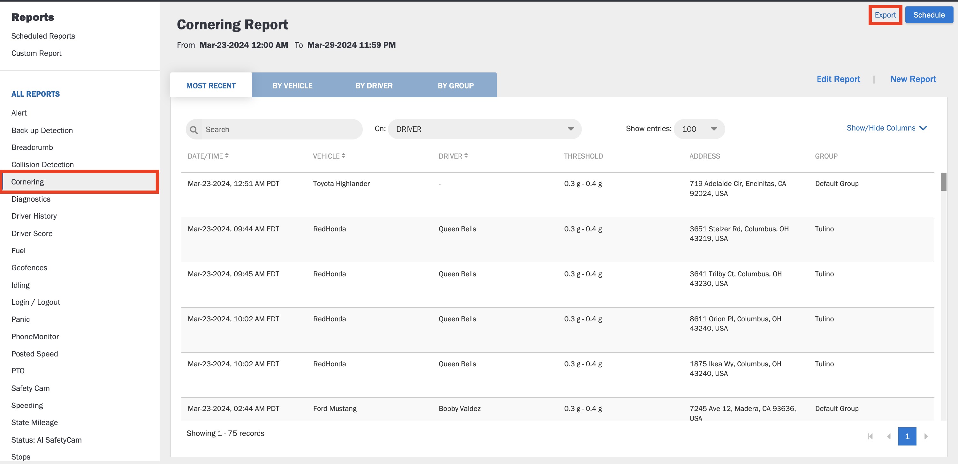The image size is (958, 464).
Task: Open the Breadcrumb report
Action: point(32,147)
